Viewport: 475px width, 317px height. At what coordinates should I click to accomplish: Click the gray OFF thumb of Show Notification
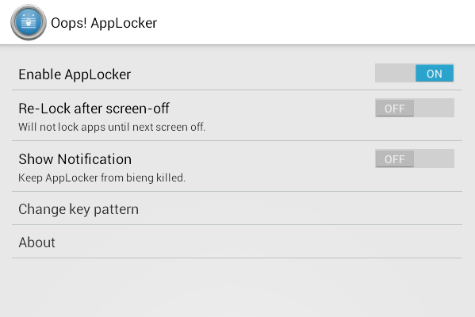(395, 159)
